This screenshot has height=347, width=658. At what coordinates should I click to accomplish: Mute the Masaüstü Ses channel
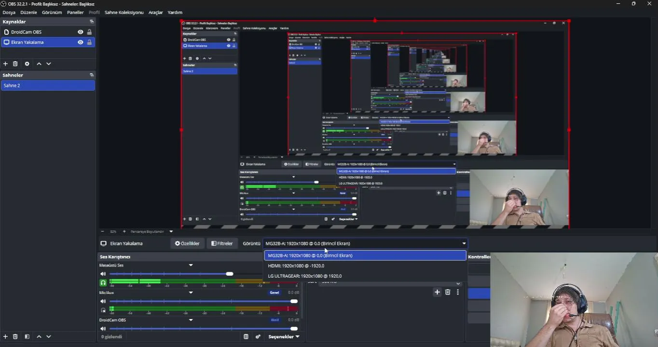pyautogui.click(x=103, y=274)
